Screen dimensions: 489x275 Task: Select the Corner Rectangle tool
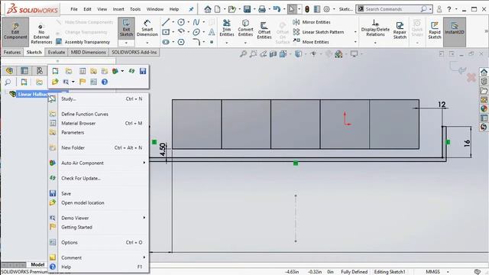click(166, 32)
